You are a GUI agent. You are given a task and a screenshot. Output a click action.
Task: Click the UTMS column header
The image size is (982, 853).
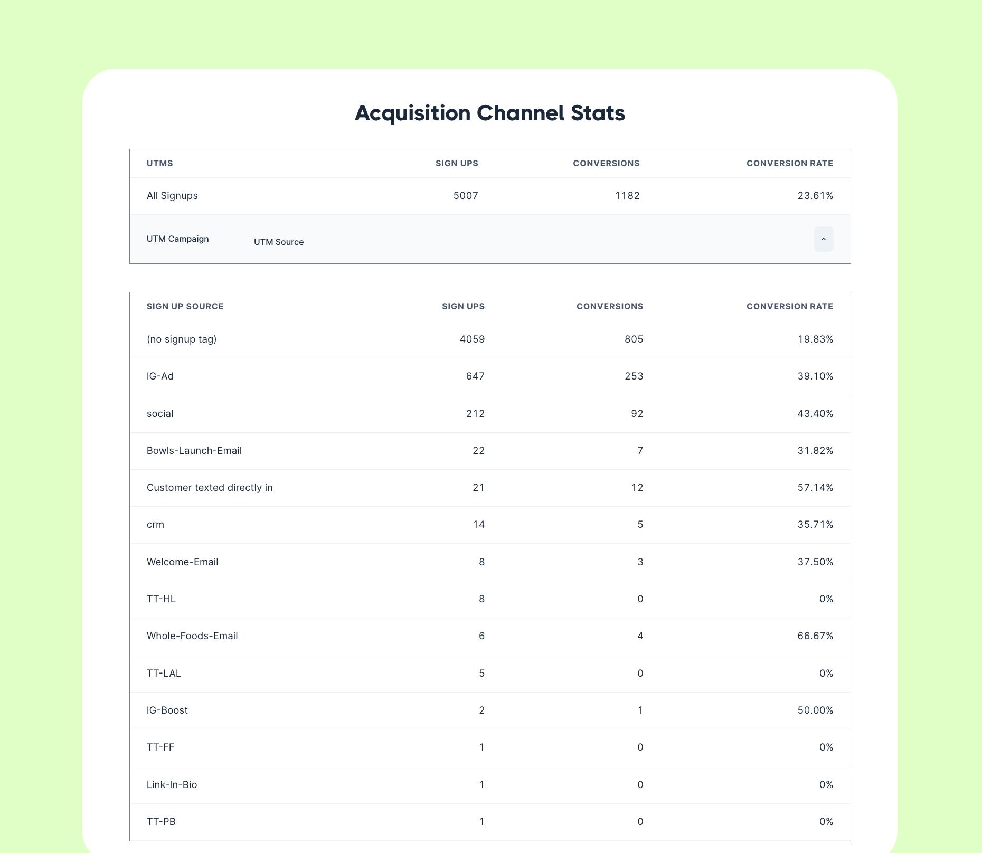click(160, 163)
